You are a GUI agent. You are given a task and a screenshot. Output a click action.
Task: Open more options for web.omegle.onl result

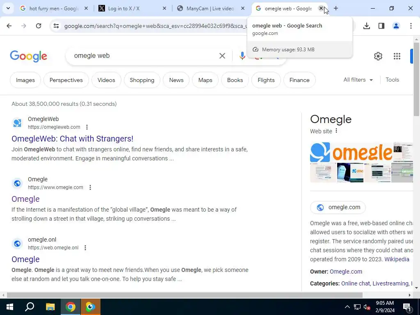[x=85, y=247]
